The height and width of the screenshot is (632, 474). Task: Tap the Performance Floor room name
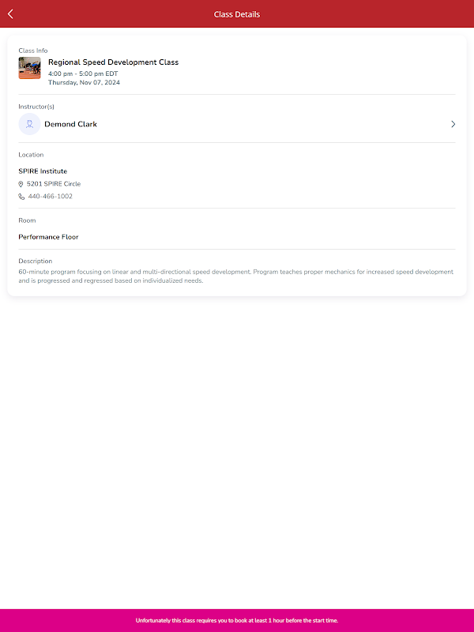point(48,237)
